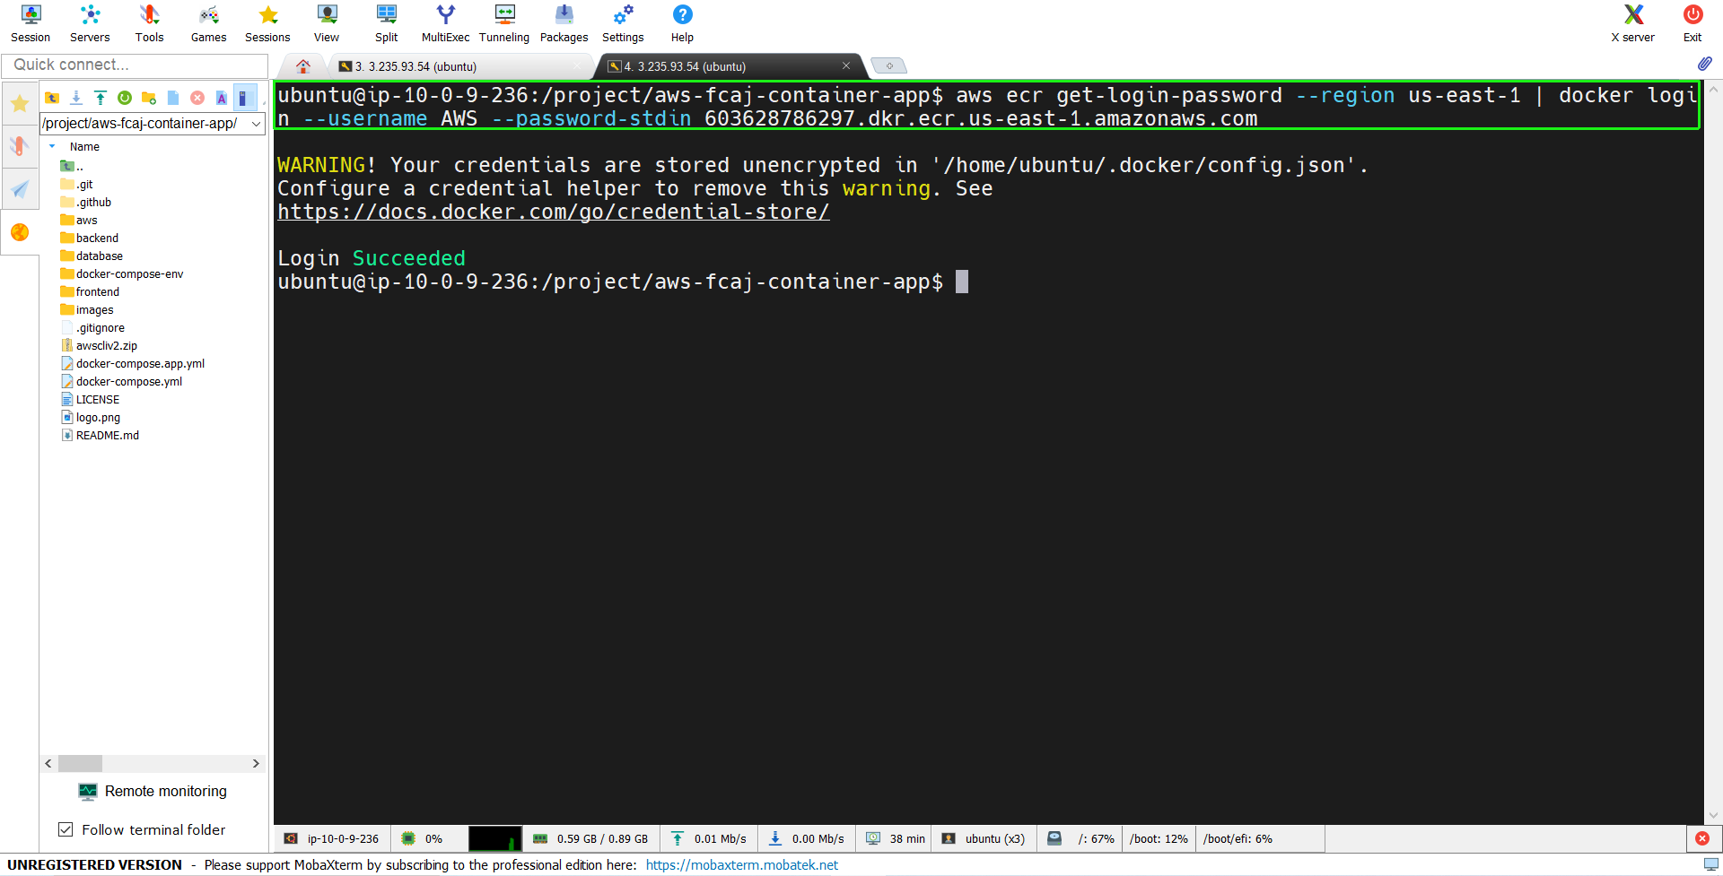Select the awscliv2.zip file
1723x876 pixels.
click(99, 345)
